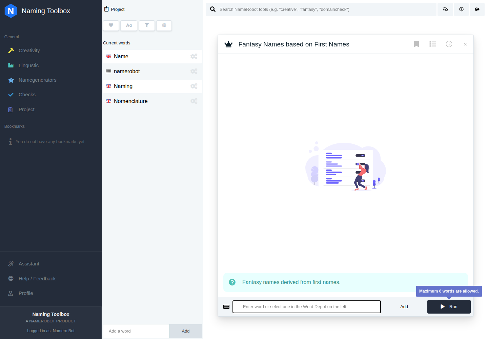
Task: Open the Creativity section
Action: (29, 51)
